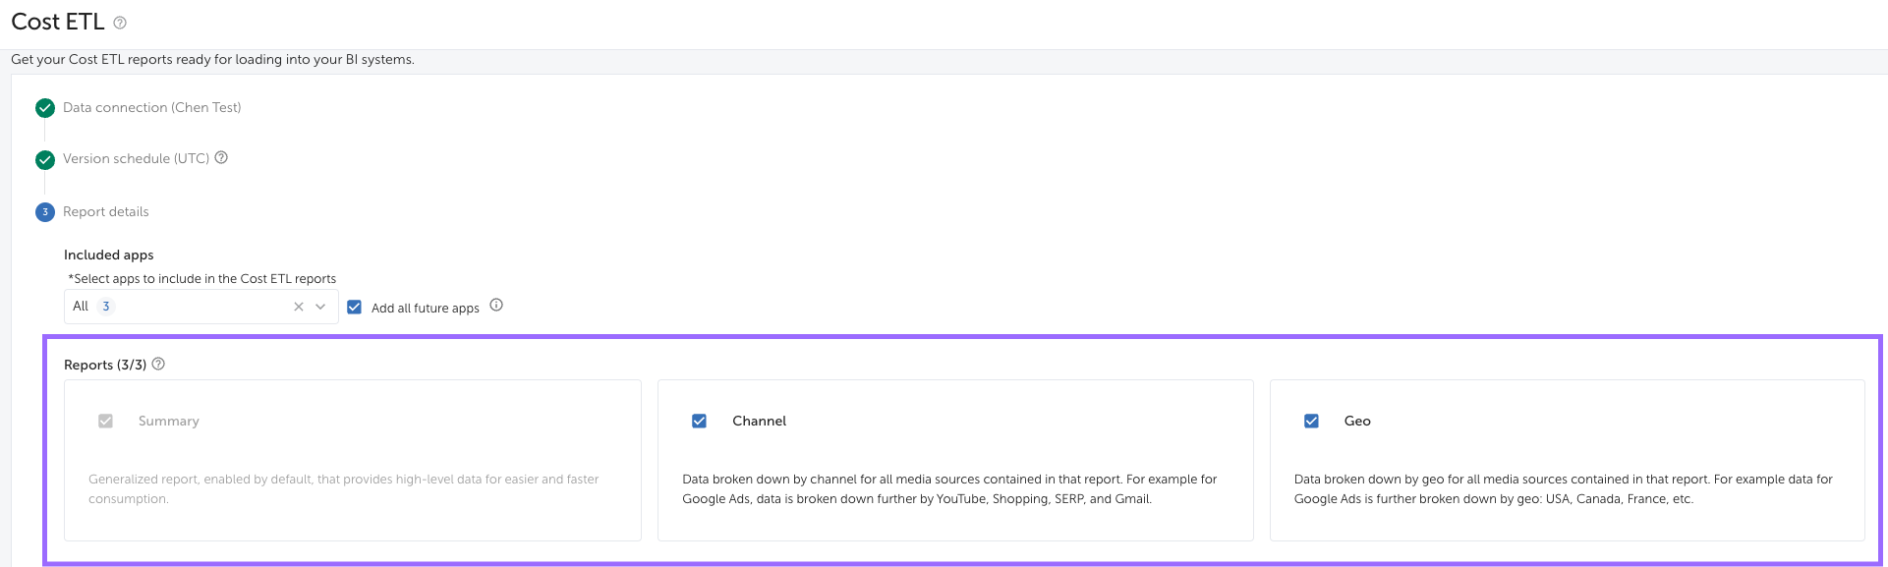Screen dimensions: 1888x567
Task: Click the Geo report card title
Action: tap(1357, 421)
